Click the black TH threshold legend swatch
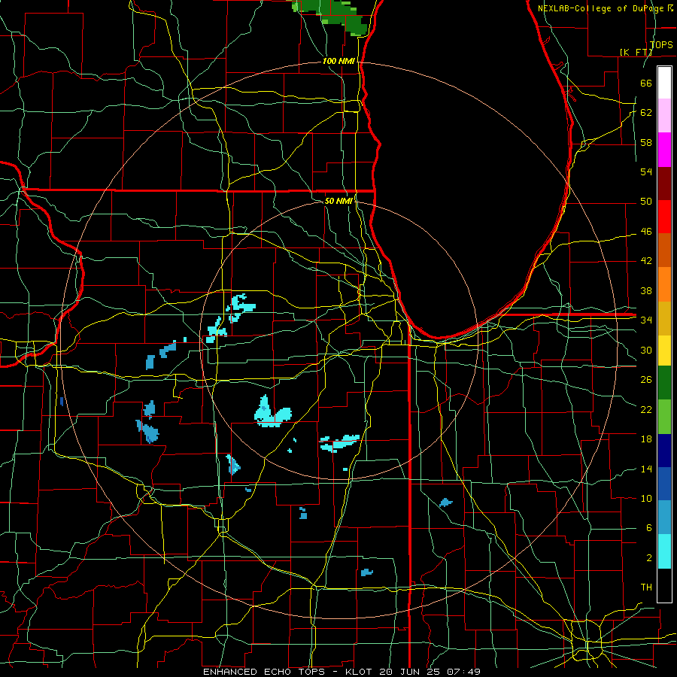The image size is (677, 677). pos(664,585)
